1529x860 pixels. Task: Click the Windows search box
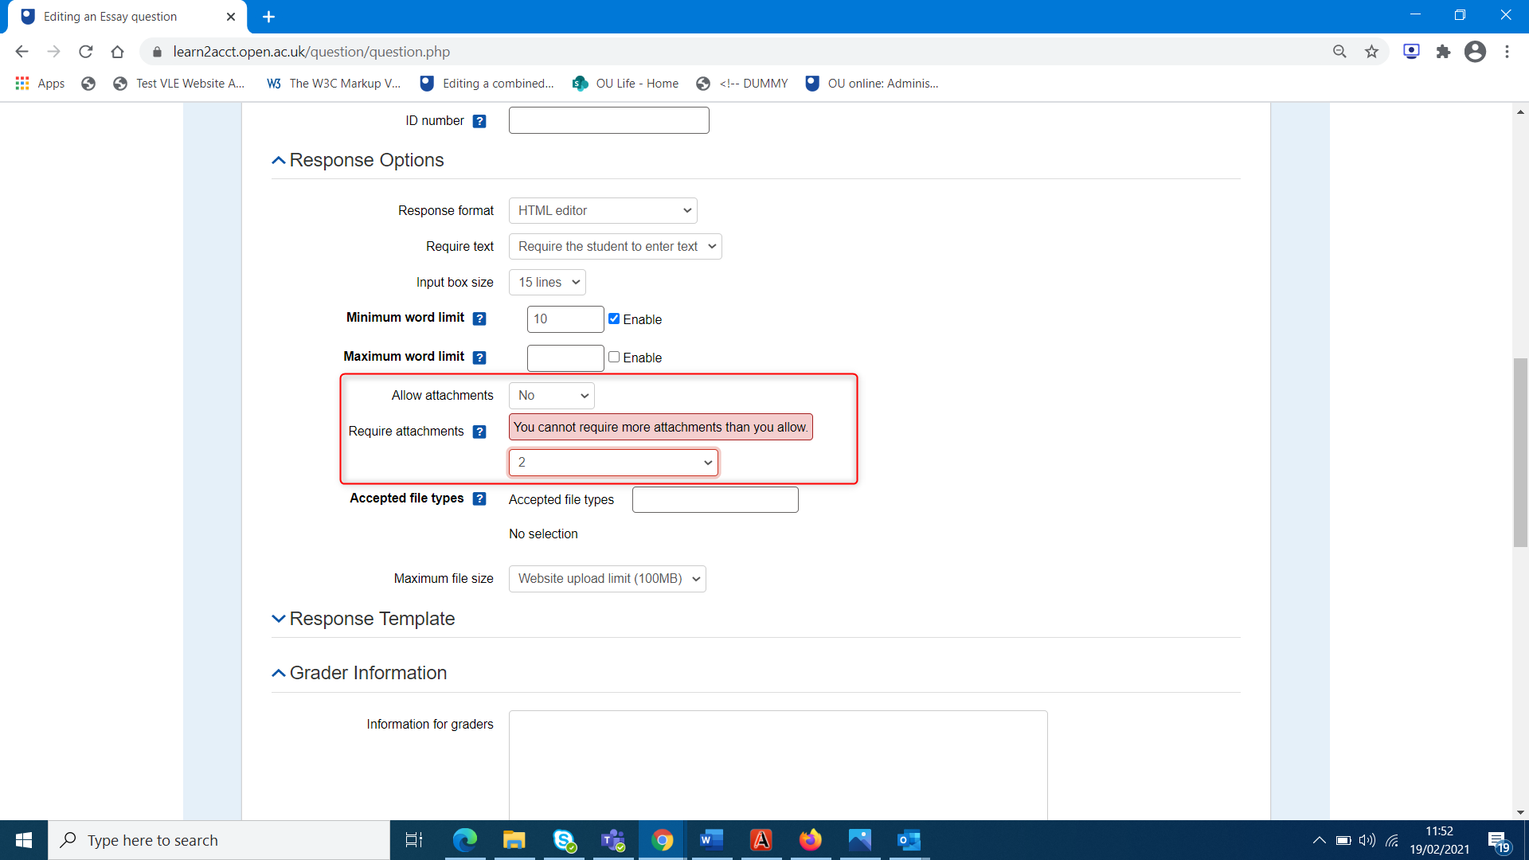click(219, 840)
